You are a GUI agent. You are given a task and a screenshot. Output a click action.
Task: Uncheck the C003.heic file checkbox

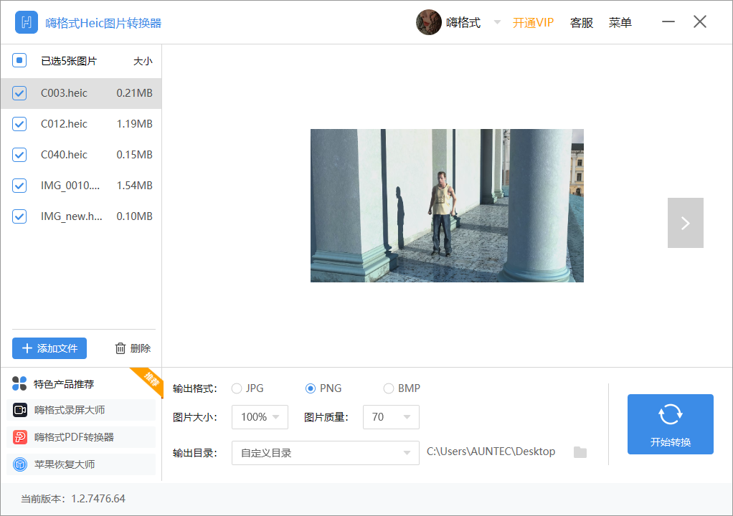[20, 93]
